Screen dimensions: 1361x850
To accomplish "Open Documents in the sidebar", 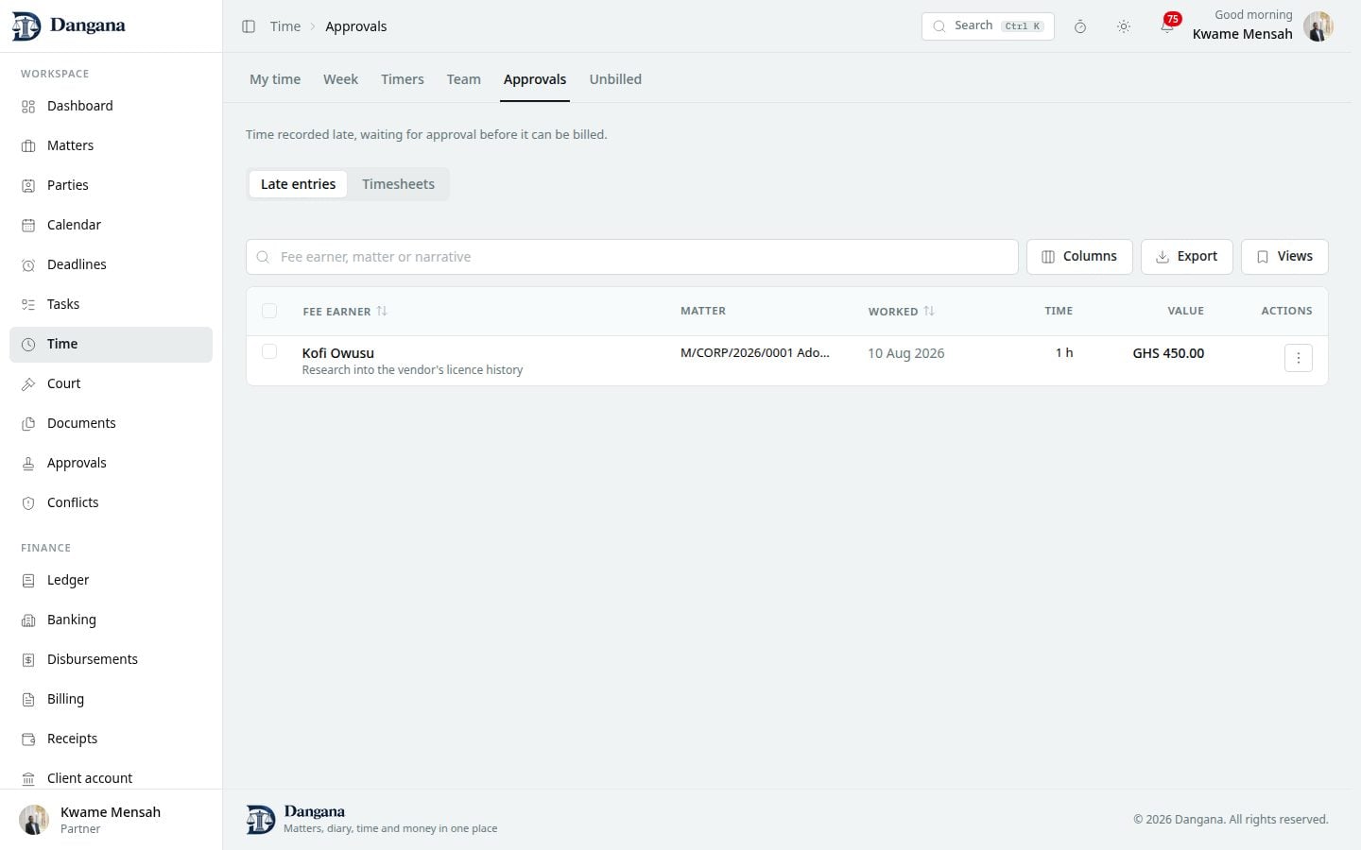I will tap(111, 423).
